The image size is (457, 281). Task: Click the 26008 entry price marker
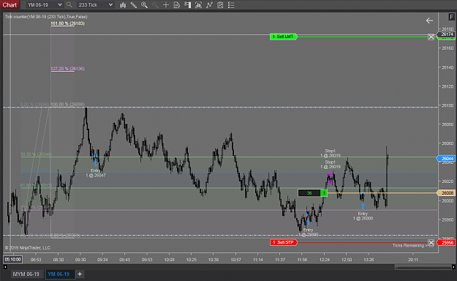click(x=446, y=193)
